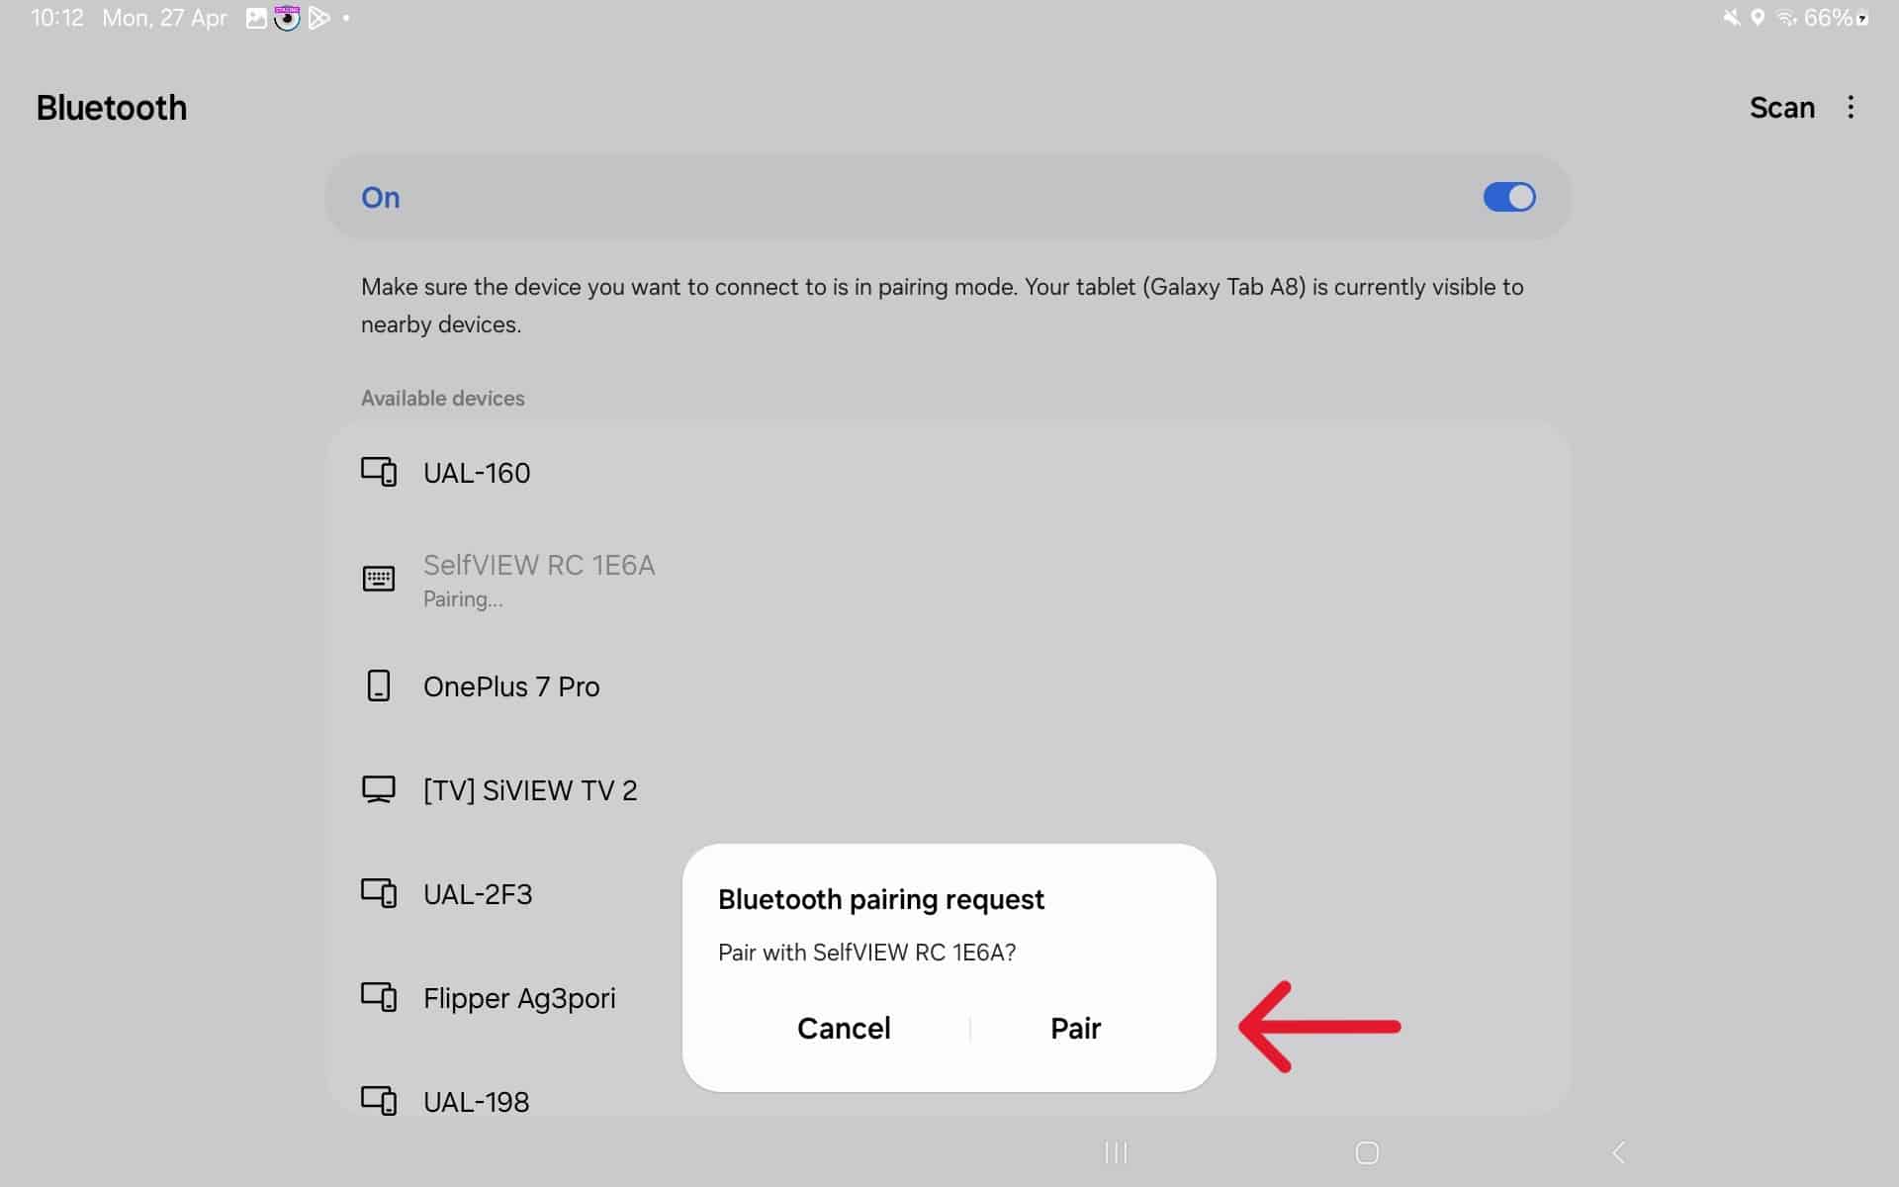This screenshot has height=1187, width=1899.
Task: Cancel the Bluetooth pairing request
Action: click(844, 1029)
